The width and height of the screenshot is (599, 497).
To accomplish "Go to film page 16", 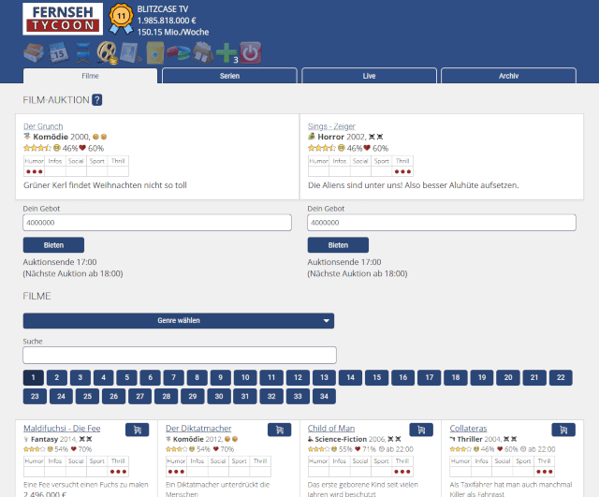I will click(403, 377).
